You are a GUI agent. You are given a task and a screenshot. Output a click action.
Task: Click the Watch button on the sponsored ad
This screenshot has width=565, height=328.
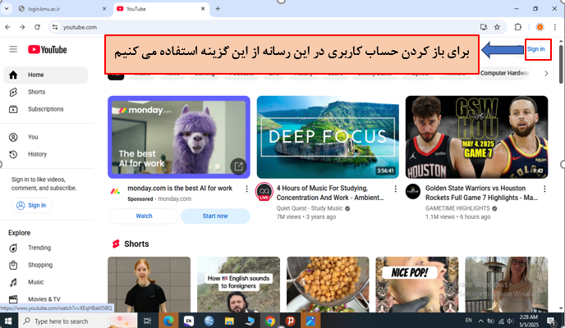(144, 216)
